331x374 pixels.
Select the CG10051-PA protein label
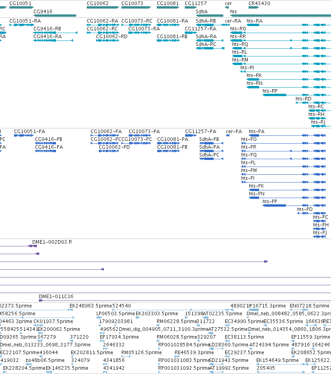click(x=30, y=131)
